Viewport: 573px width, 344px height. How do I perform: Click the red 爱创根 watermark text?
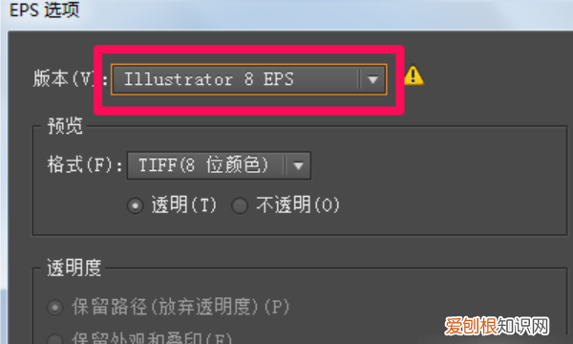point(471,326)
